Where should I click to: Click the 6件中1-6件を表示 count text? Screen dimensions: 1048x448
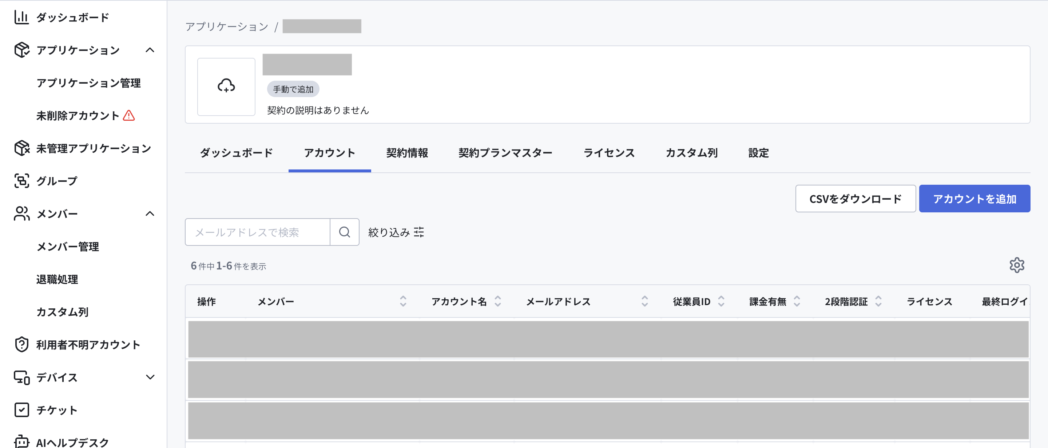[228, 266]
